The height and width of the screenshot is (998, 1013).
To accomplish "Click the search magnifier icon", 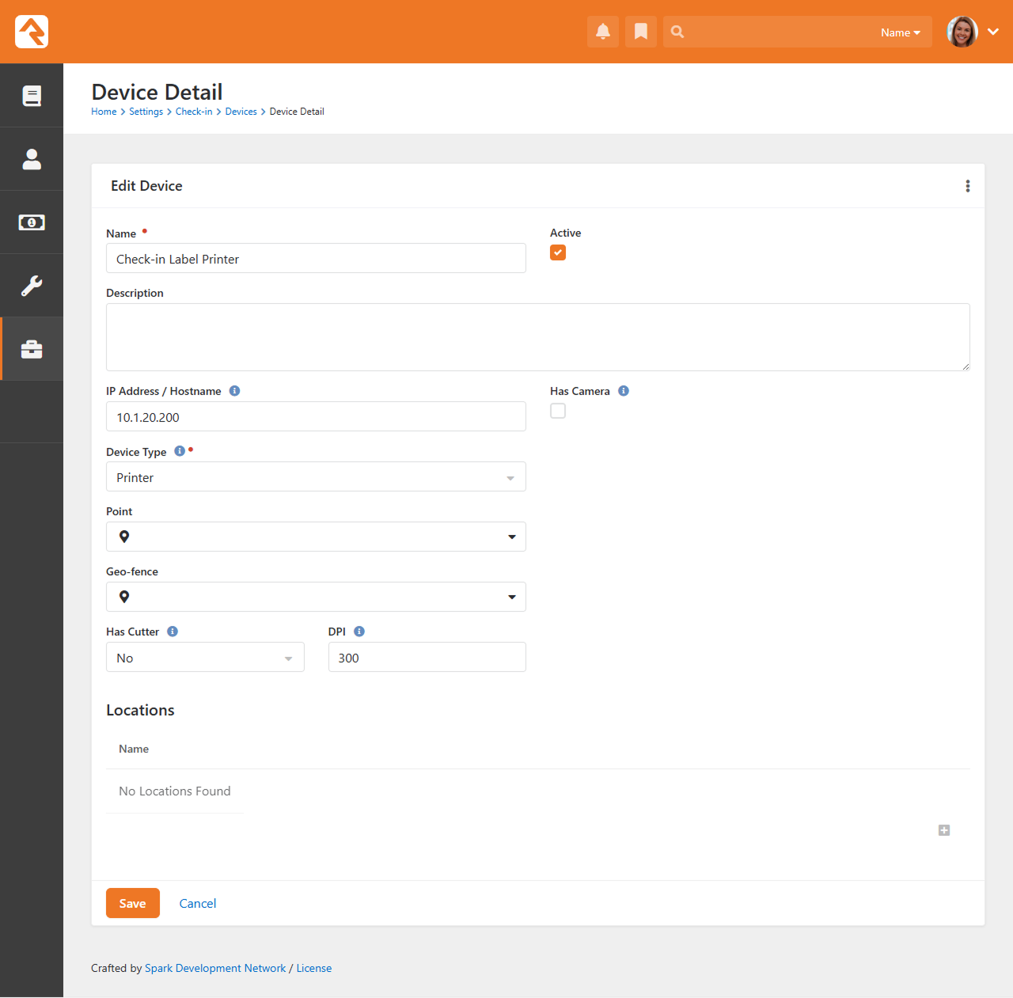I will [677, 32].
